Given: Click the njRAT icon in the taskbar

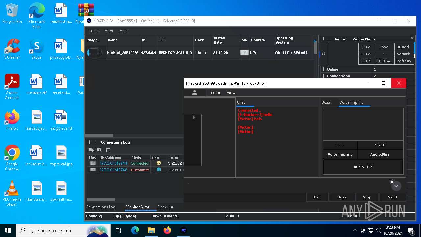Looking at the screenshot, I should pos(184,230).
